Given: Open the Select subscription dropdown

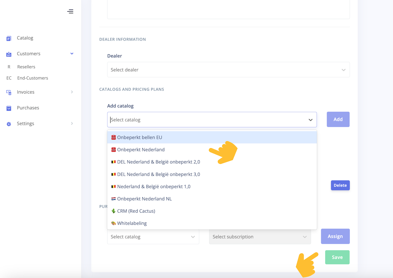Looking at the screenshot, I should point(260,237).
